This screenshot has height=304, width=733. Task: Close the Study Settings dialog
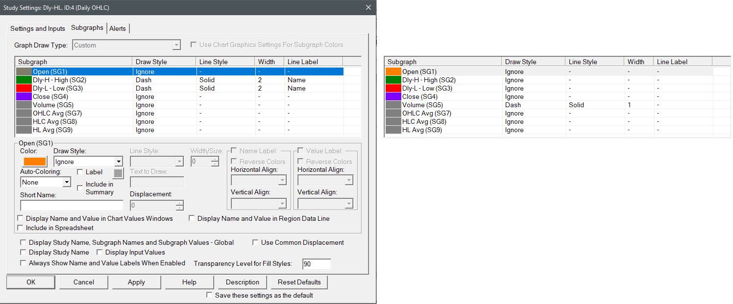coord(368,7)
